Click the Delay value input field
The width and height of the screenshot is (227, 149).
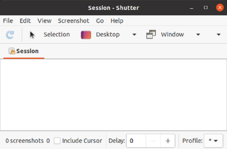pyautogui.click(x=136, y=141)
